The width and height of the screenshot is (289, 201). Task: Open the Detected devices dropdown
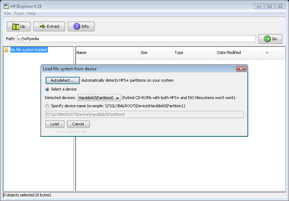99,98
